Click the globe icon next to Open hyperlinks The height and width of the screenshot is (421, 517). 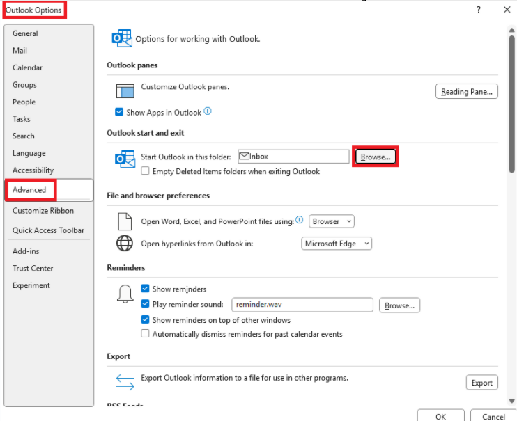(125, 243)
